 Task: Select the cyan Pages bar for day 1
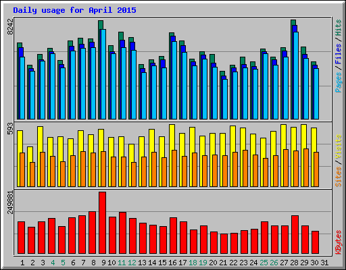pyautogui.click(x=22, y=88)
